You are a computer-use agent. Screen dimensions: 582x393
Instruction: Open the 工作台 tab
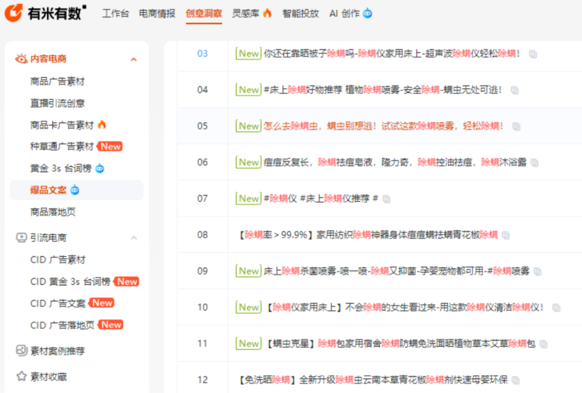[115, 13]
